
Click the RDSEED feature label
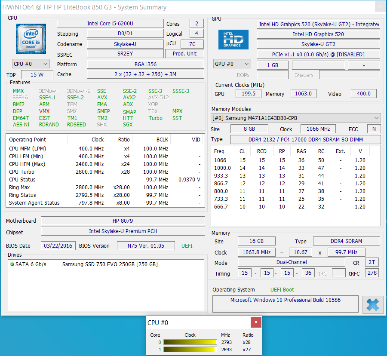click(x=77, y=125)
